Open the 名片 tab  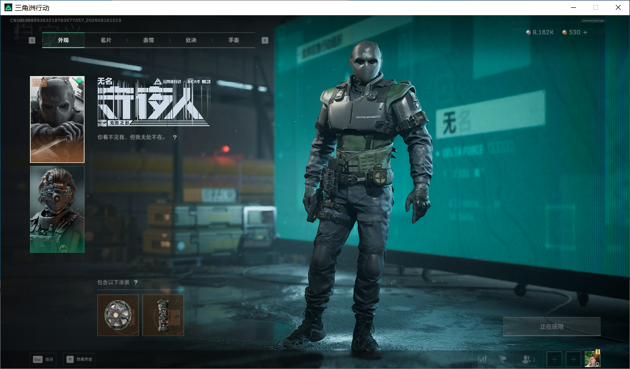(x=106, y=40)
